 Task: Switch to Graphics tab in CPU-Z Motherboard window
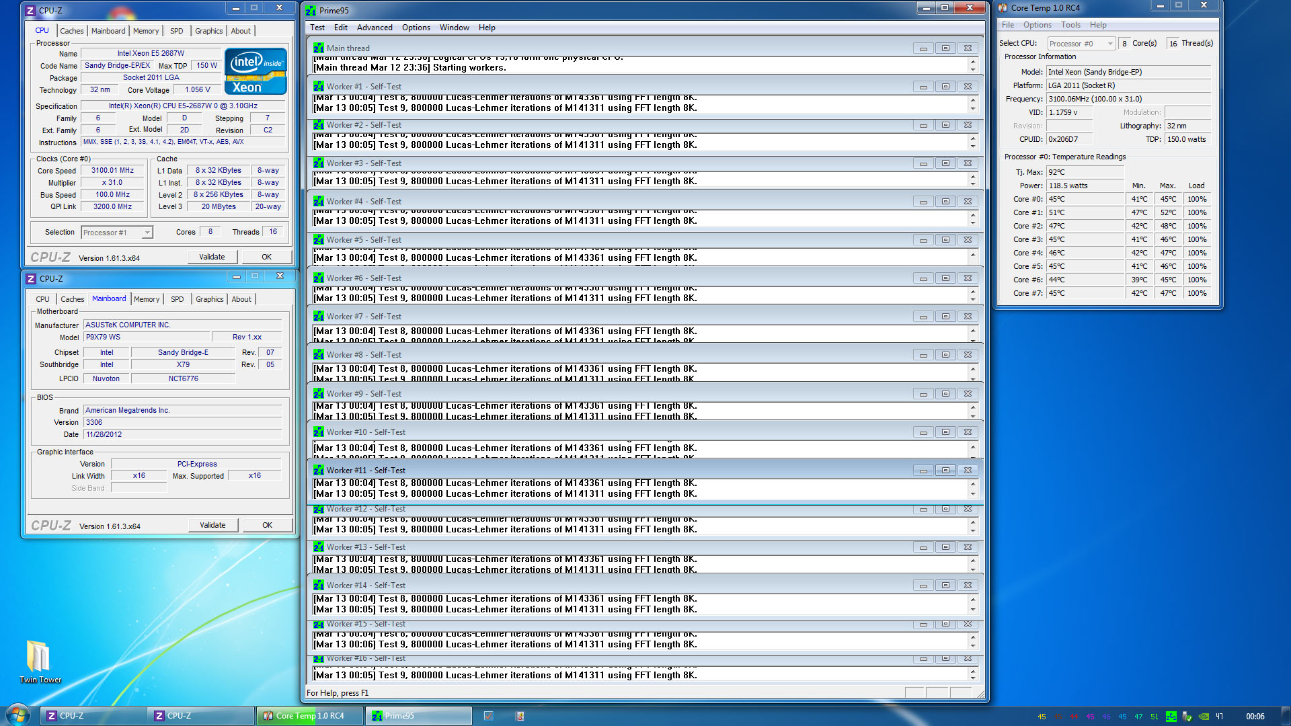[x=210, y=299]
